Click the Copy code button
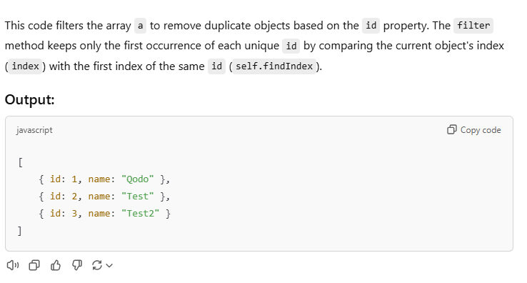 click(x=474, y=130)
